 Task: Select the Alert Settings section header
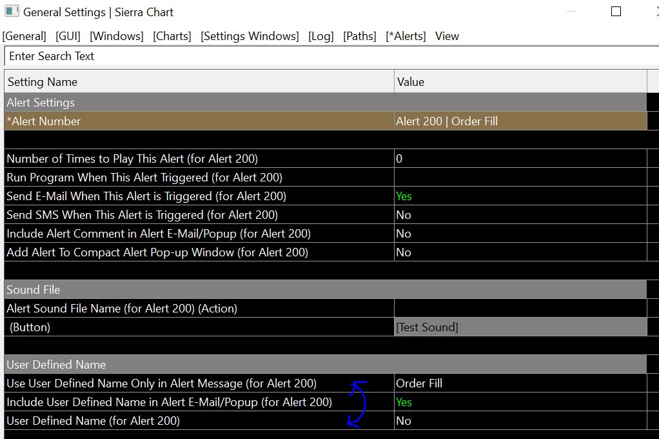326,102
